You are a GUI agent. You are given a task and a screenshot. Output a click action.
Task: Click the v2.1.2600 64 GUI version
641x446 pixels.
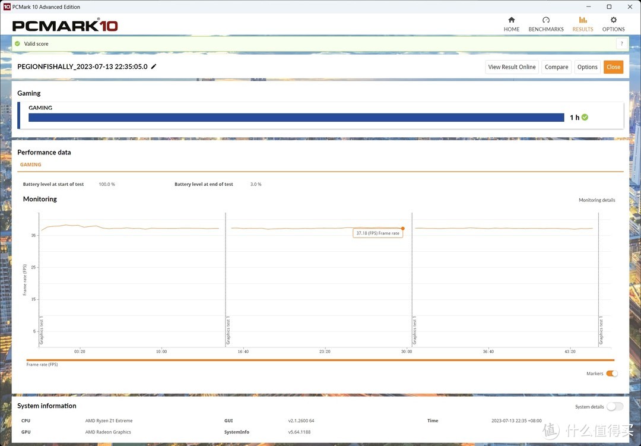click(x=302, y=420)
